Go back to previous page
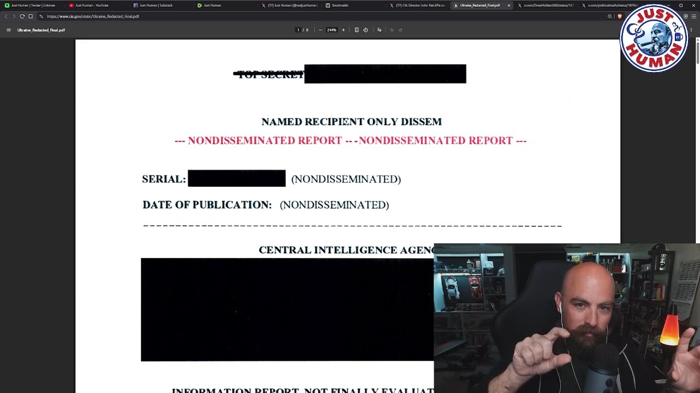The image size is (700, 393). click(6, 16)
